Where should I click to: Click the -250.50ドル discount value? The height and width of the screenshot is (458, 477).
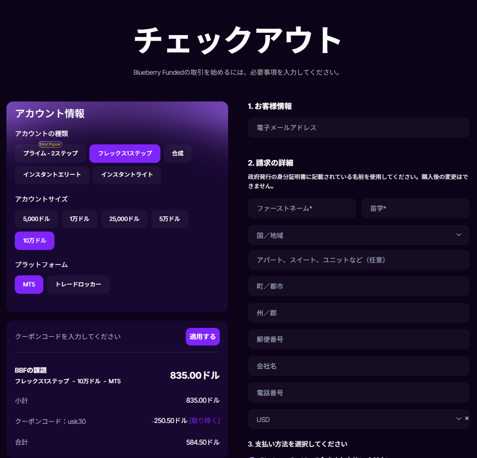[170, 421]
